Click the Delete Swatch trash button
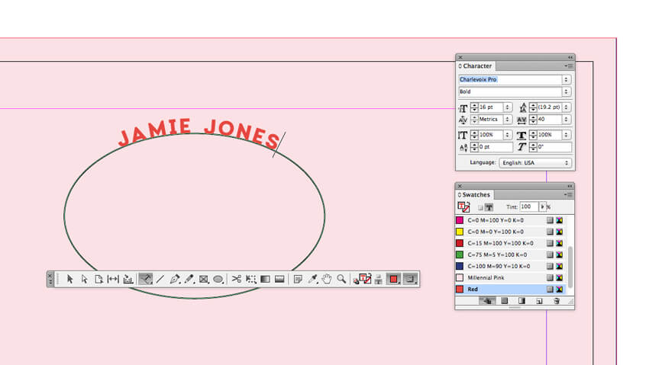Screen dimensions: 649x365 [x=557, y=301]
